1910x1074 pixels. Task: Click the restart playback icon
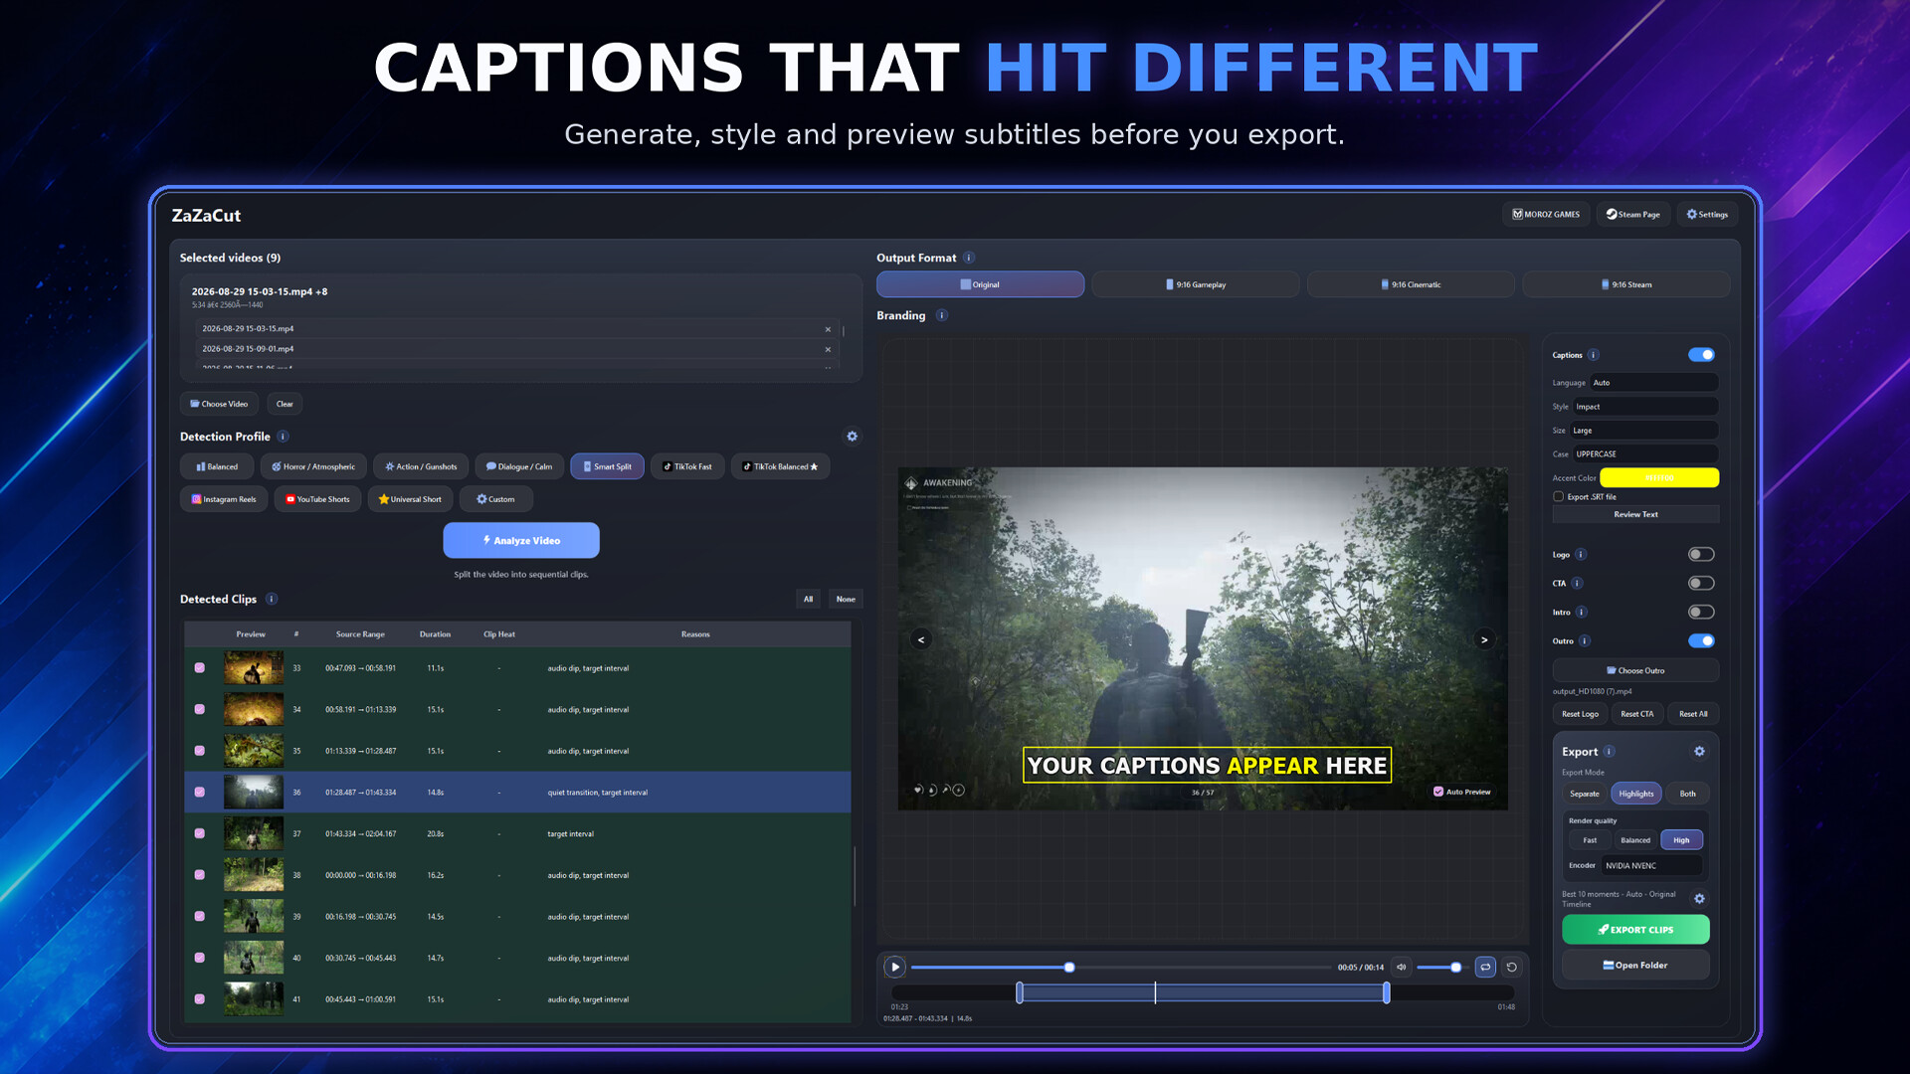pyautogui.click(x=1512, y=967)
